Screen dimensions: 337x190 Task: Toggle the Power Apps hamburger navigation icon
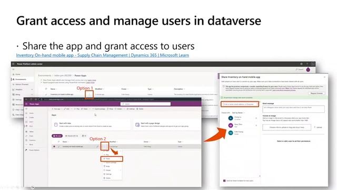[26, 109]
